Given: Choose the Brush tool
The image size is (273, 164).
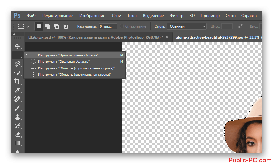Looking at the screenshot, I should 17,108.
